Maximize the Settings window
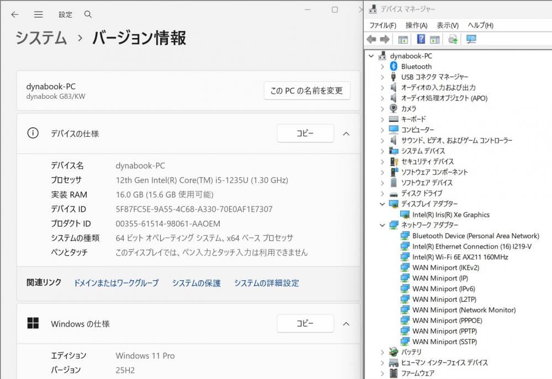552x379 pixels. (335, 9)
